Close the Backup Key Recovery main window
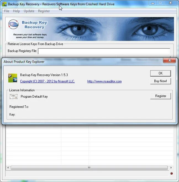The image size is (179, 182). (x=170, y=3)
